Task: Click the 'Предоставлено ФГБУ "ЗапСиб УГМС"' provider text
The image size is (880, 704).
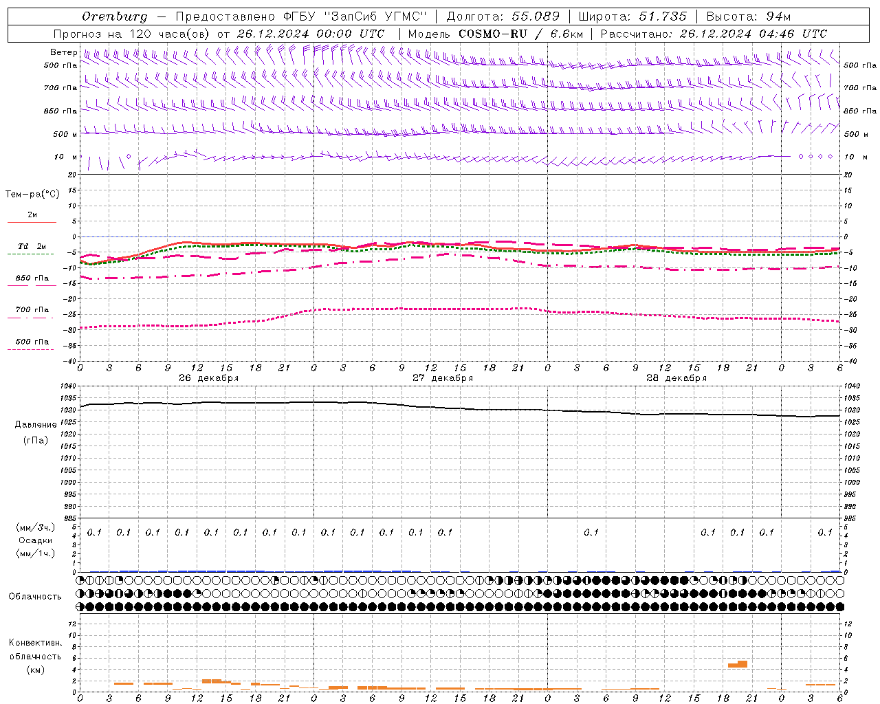Action: click(x=301, y=16)
